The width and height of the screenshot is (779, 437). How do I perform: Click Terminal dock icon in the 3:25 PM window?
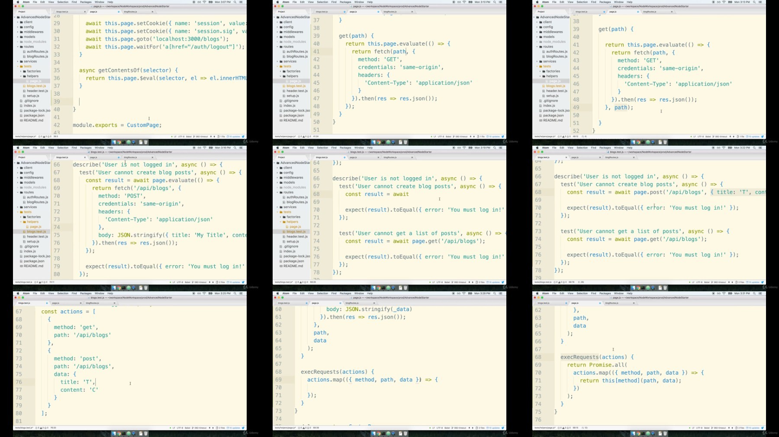tap(123, 434)
